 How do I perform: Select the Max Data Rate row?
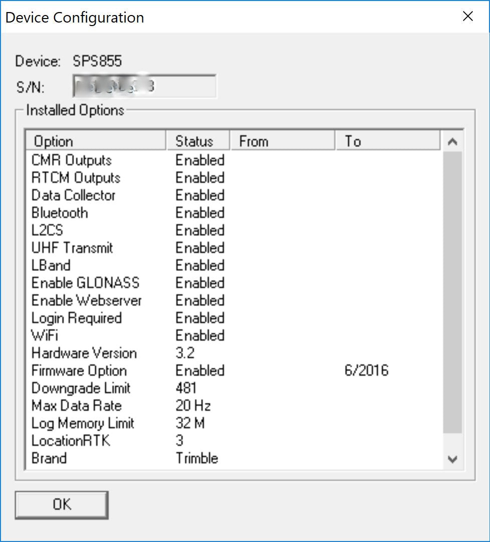pos(76,406)
